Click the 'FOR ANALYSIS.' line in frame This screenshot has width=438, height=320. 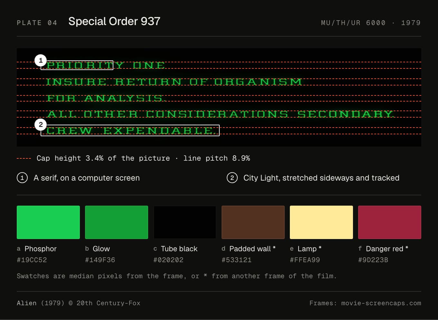(106, 98)
